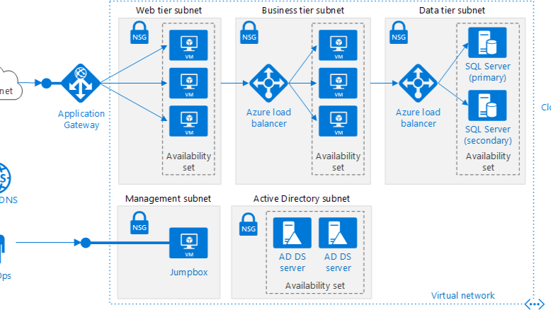Click the Business tier subnet title
The image size is (551, 310).
[303, 11]
